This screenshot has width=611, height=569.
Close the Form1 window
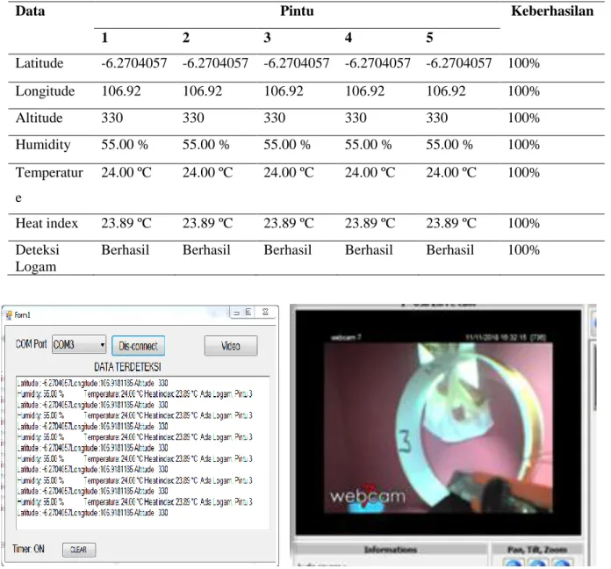pos(265,313)
